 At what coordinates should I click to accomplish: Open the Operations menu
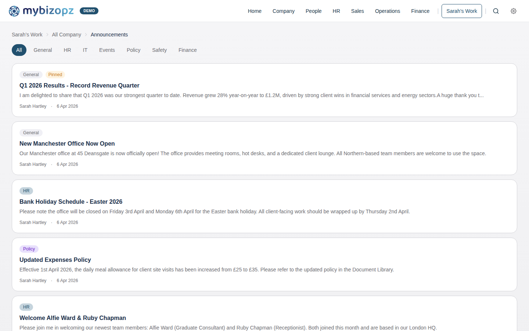(x=387, y=11)
